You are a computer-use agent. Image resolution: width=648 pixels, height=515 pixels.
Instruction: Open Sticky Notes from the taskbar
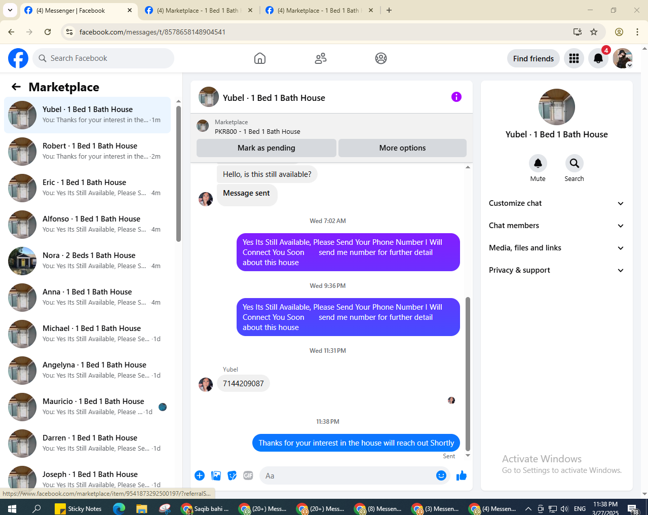click(78, 508)
